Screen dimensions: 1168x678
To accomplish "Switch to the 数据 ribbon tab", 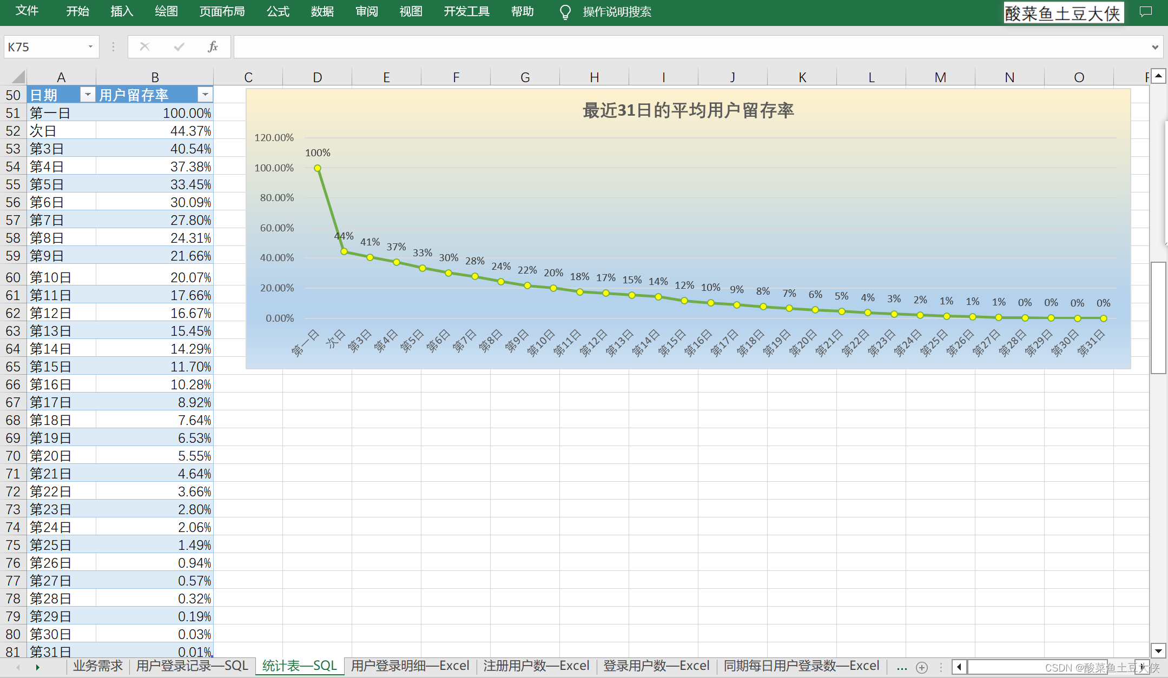I will pos(322,11).
